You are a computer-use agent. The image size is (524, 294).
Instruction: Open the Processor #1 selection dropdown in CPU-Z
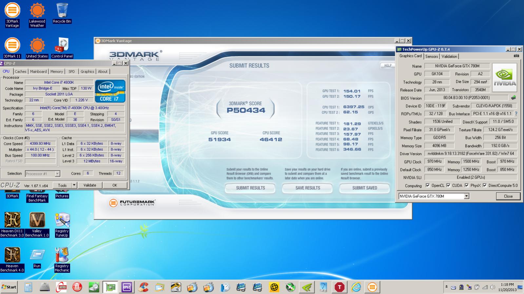tap(57, 174)
